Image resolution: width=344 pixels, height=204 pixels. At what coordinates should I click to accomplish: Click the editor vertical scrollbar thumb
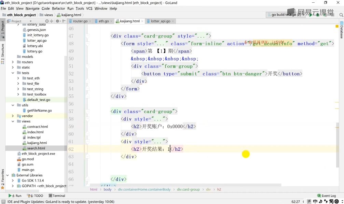click(x=338, y=145)
